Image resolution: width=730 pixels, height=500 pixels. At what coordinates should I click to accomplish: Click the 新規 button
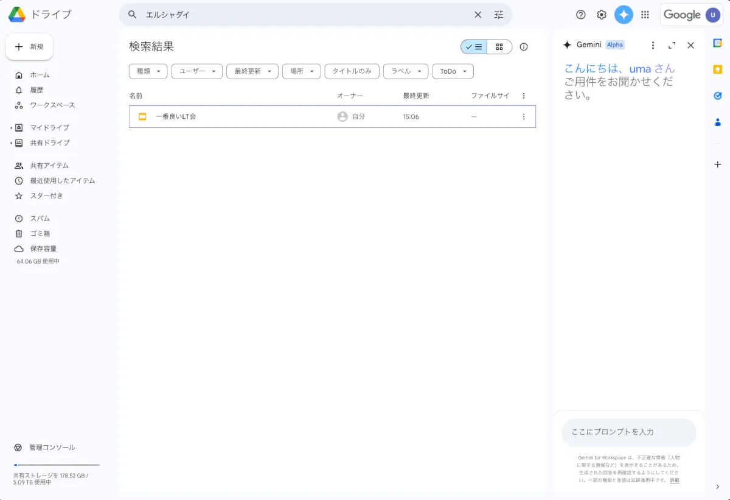click(29, 47)
